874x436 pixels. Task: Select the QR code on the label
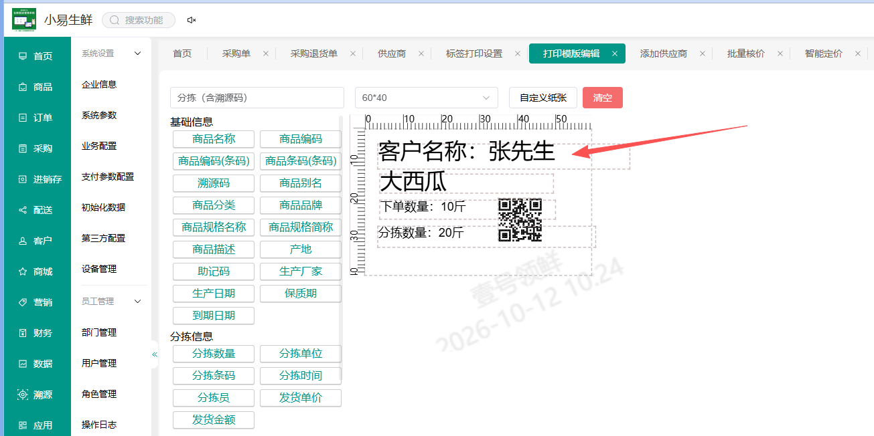520,220
